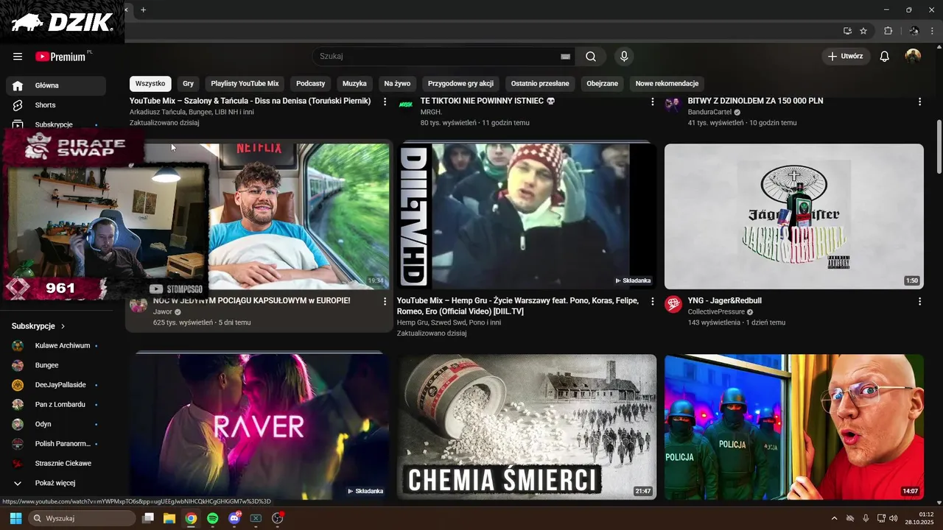
Task: Select the Podcasty filter chip
Action: (310, 83)
